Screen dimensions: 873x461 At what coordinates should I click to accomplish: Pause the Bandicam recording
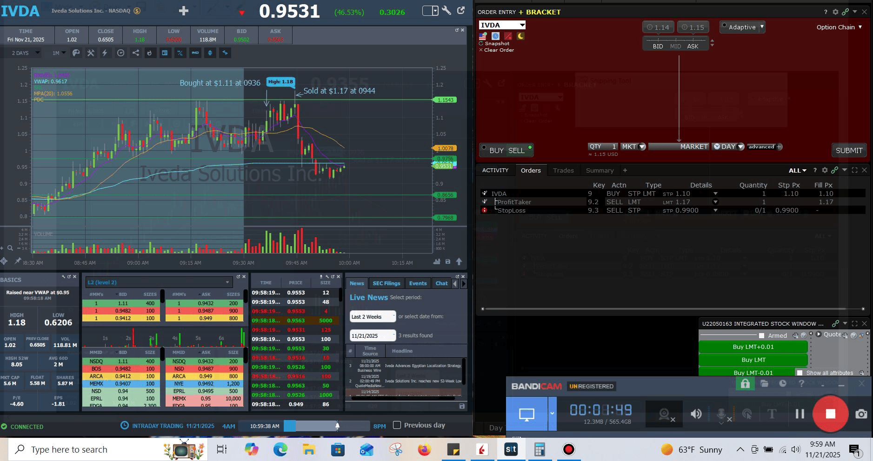click(x=800, y=414)
